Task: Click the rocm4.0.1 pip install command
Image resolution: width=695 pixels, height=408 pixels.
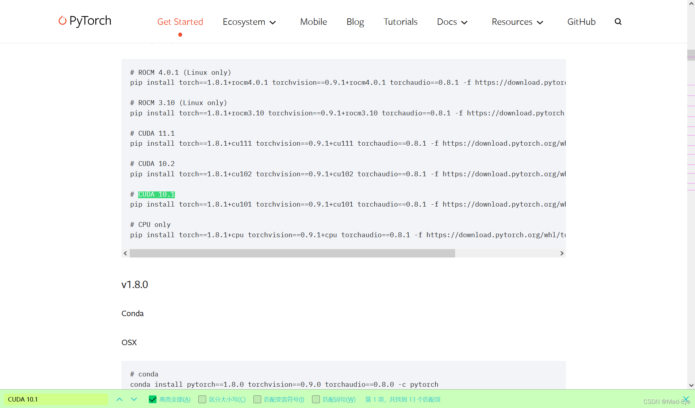Action: click(348, 83)
